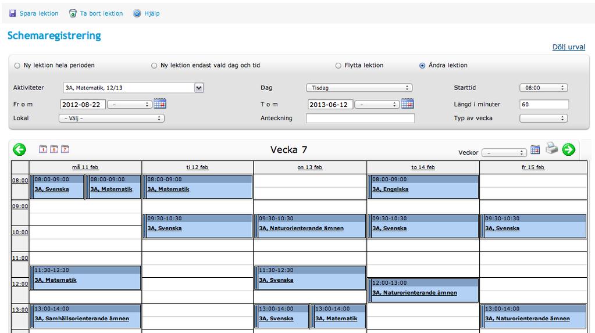
Task: Open Monday 13:00 Samhällsorienterande ämnen lesson
Action: coord(85,316)
